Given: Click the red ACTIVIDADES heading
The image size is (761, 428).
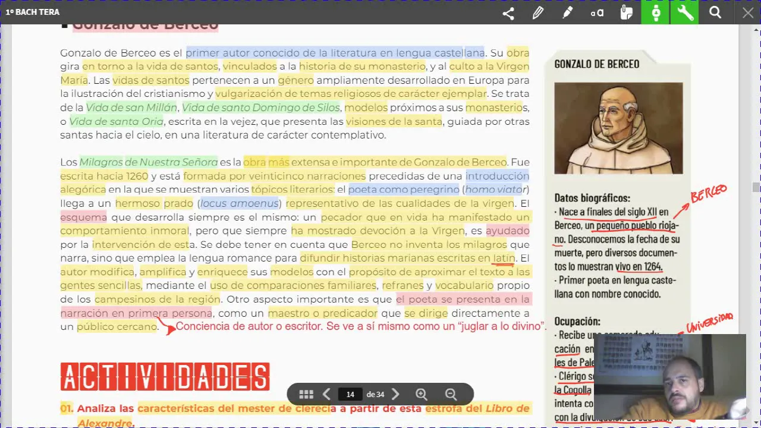Looking at the screenshot, I should (x=165, y=377).
